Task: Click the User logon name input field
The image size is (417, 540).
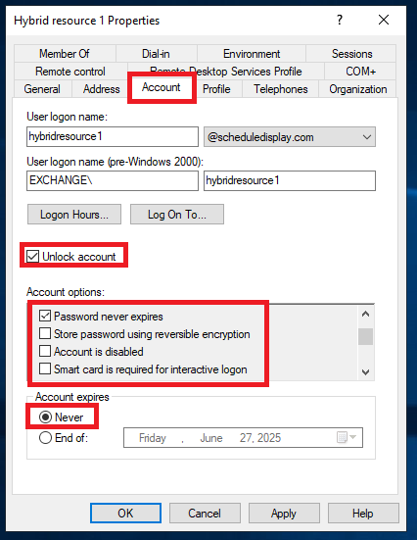Action: pos(113,137)
